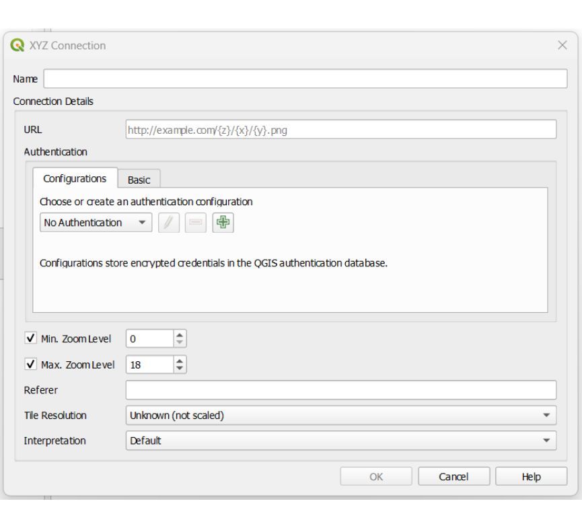This screenshot has height=528, width=582.
Task: Click inside the Name input field
Action: pyautogui.click(x=303, y=79)
